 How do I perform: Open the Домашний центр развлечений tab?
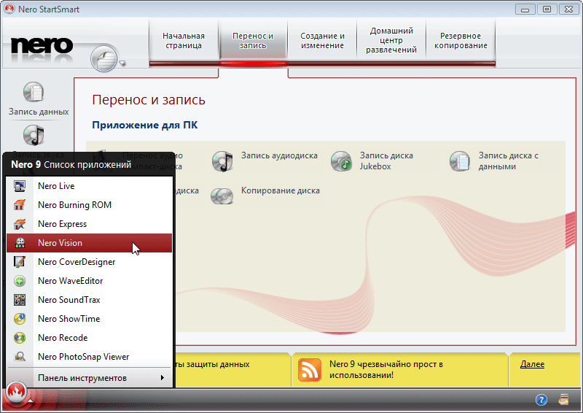click(391, 41)
